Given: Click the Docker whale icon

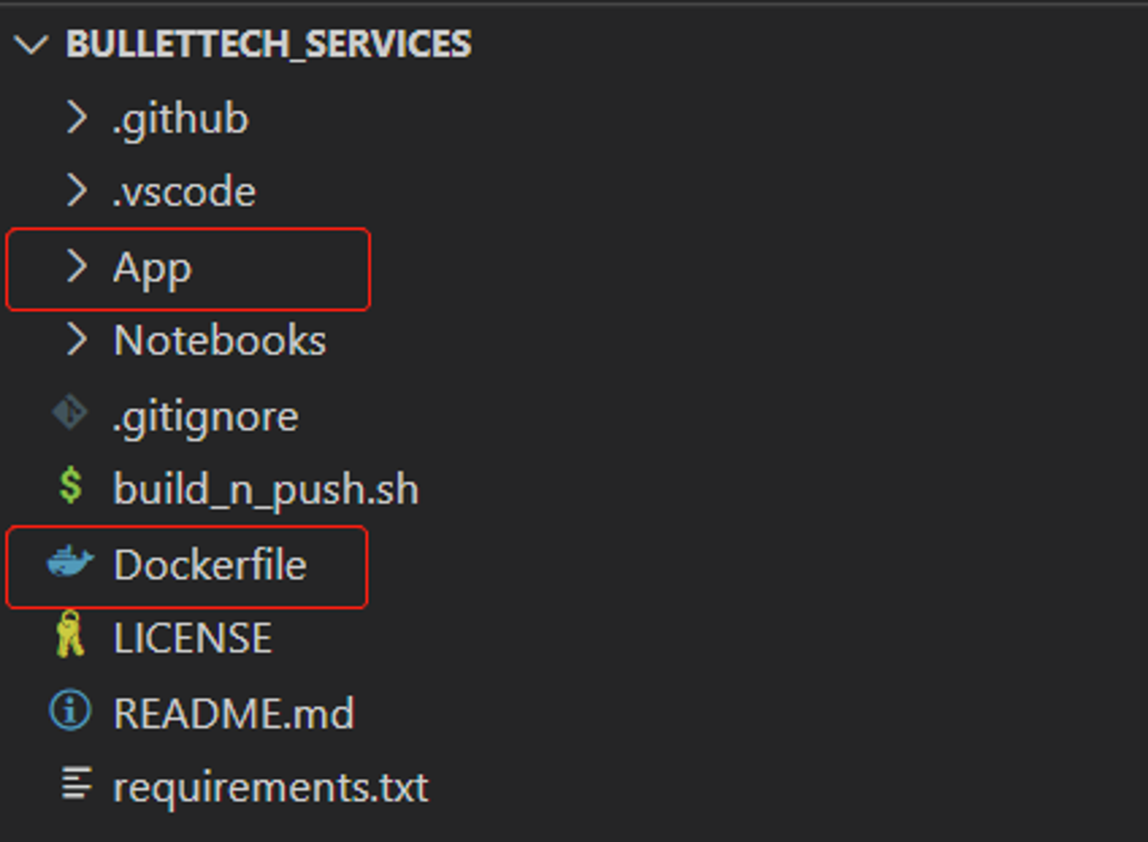Looking at the screenshot, I should (70, 561).
